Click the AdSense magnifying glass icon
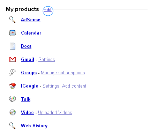Screen dimensions: 150x135 [x=12, y=20]
